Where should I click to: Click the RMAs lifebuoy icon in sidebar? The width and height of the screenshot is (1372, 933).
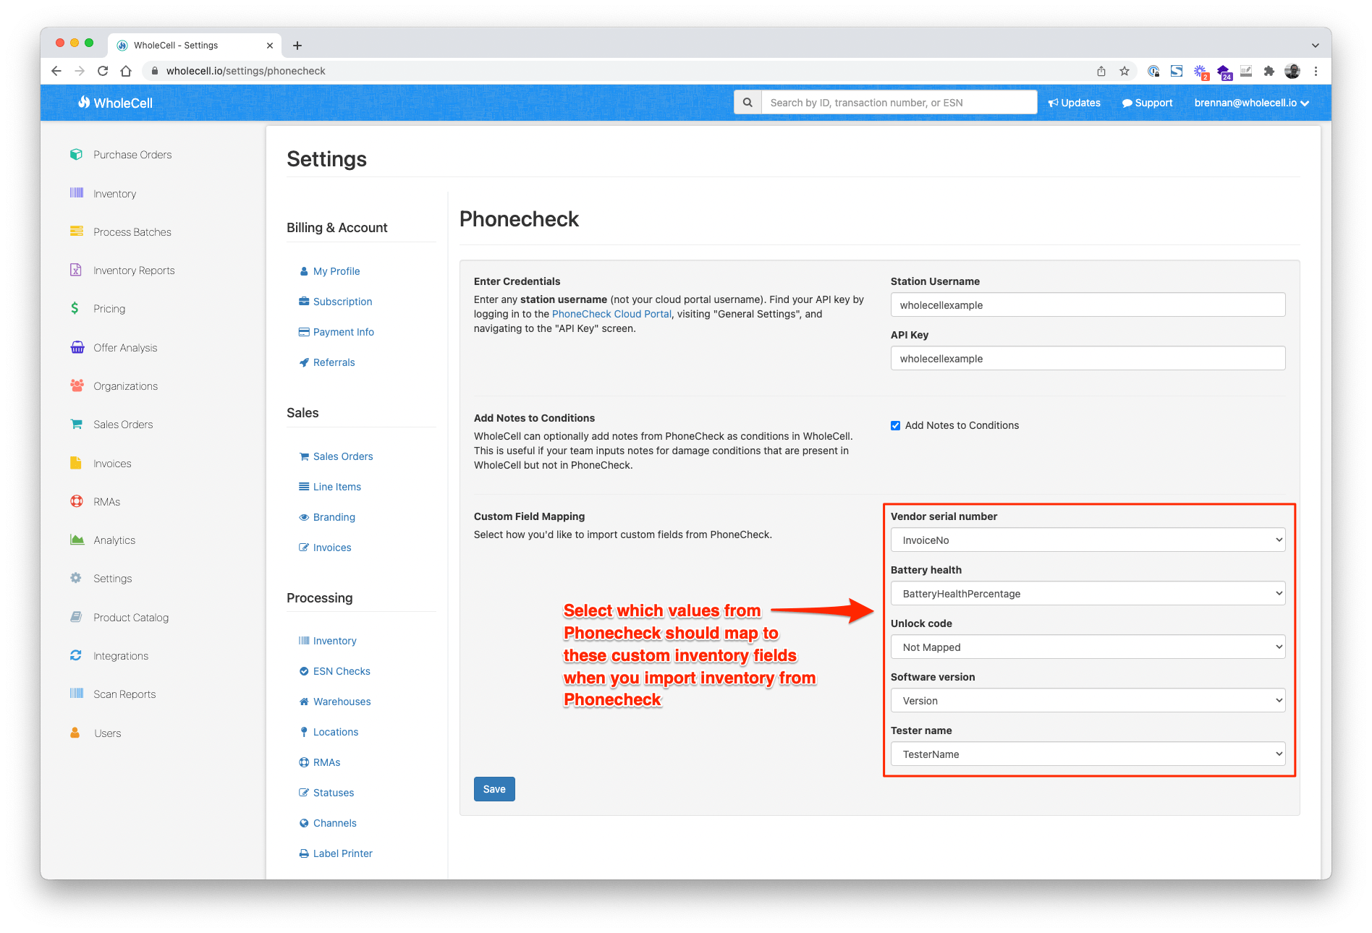(x=76, y=501)
